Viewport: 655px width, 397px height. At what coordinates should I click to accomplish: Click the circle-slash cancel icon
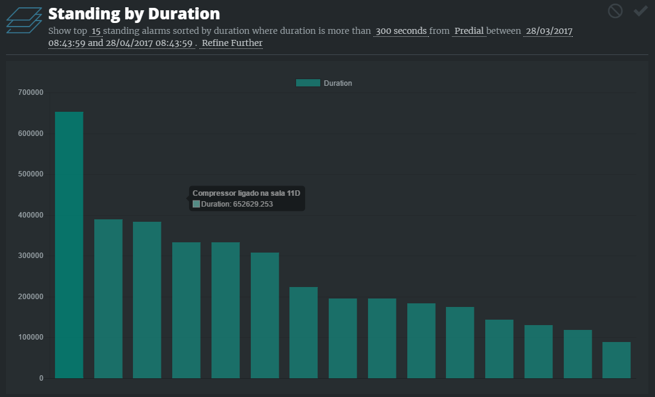[x=615, y=11]
